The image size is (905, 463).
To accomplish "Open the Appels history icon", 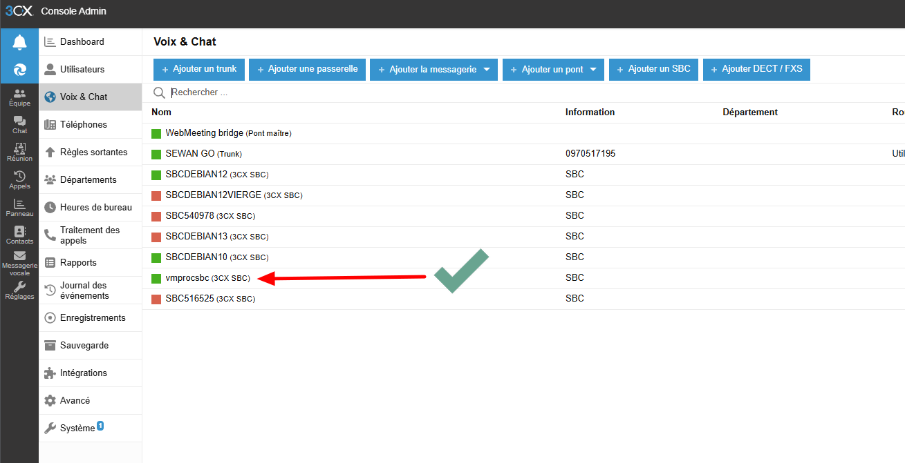I will click(x=19, y=180).
